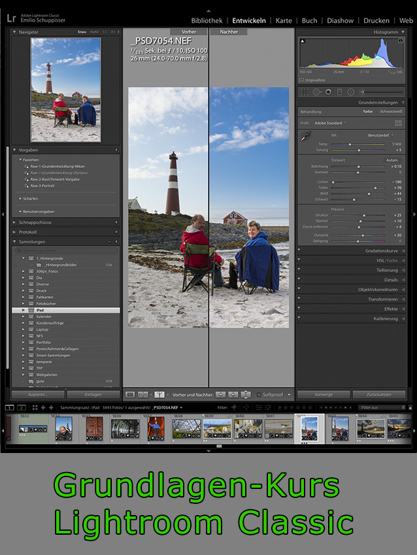Go forward to next source arrow
Screen dimensions: 417x555
coord(51,407)
